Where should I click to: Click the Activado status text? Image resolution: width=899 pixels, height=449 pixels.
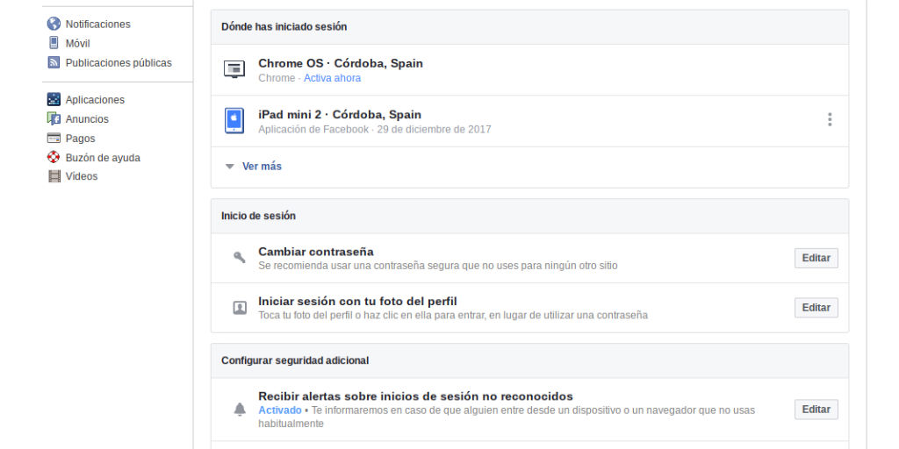point(280,410)
